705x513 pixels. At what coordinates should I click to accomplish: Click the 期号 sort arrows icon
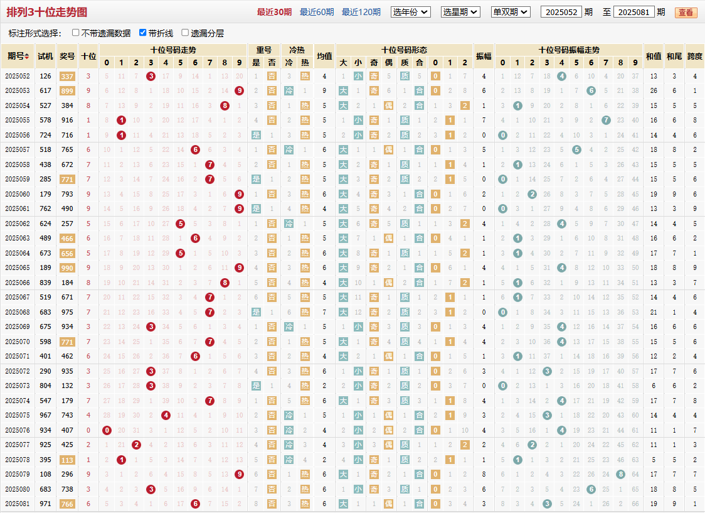27,57
